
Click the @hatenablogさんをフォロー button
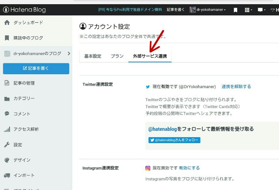click(174, 140)
